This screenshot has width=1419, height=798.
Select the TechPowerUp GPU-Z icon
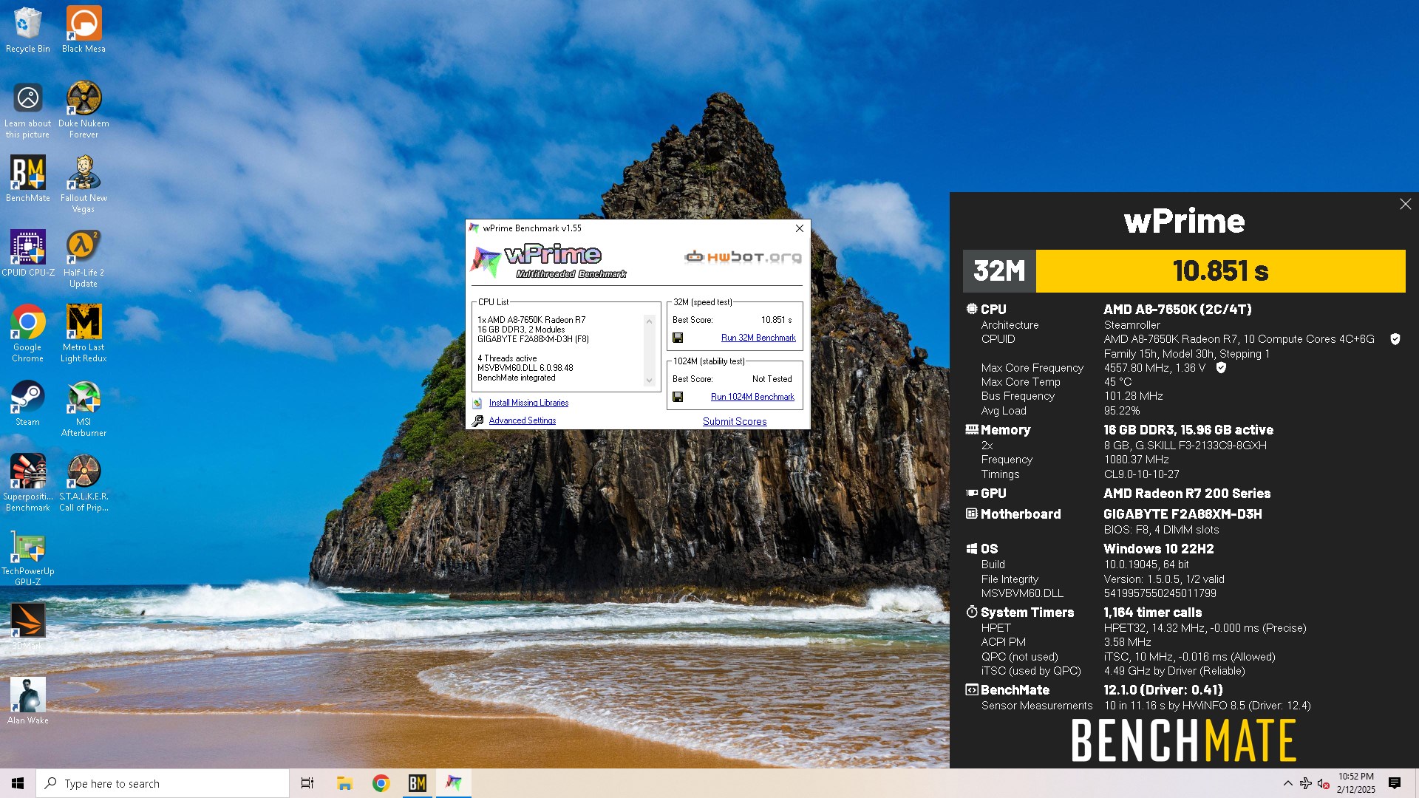[x=28, y=558]
